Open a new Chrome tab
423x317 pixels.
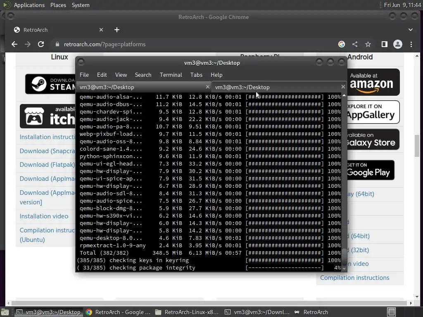coord(117,30)
